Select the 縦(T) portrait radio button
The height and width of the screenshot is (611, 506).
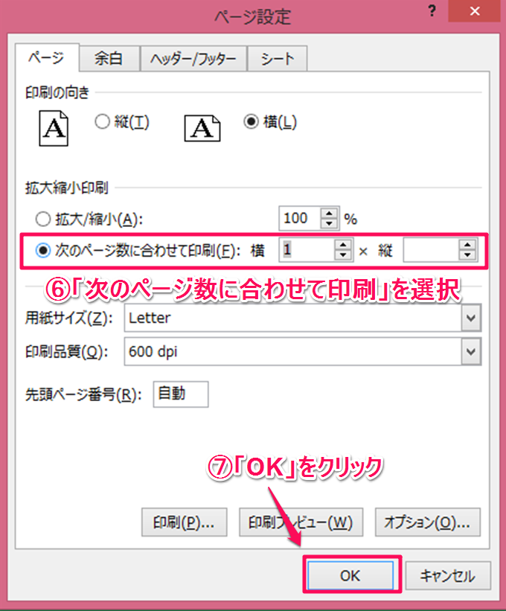pos(102,121)
